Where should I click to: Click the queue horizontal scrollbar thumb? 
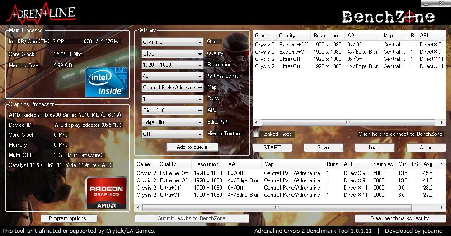tap(348, 122)
